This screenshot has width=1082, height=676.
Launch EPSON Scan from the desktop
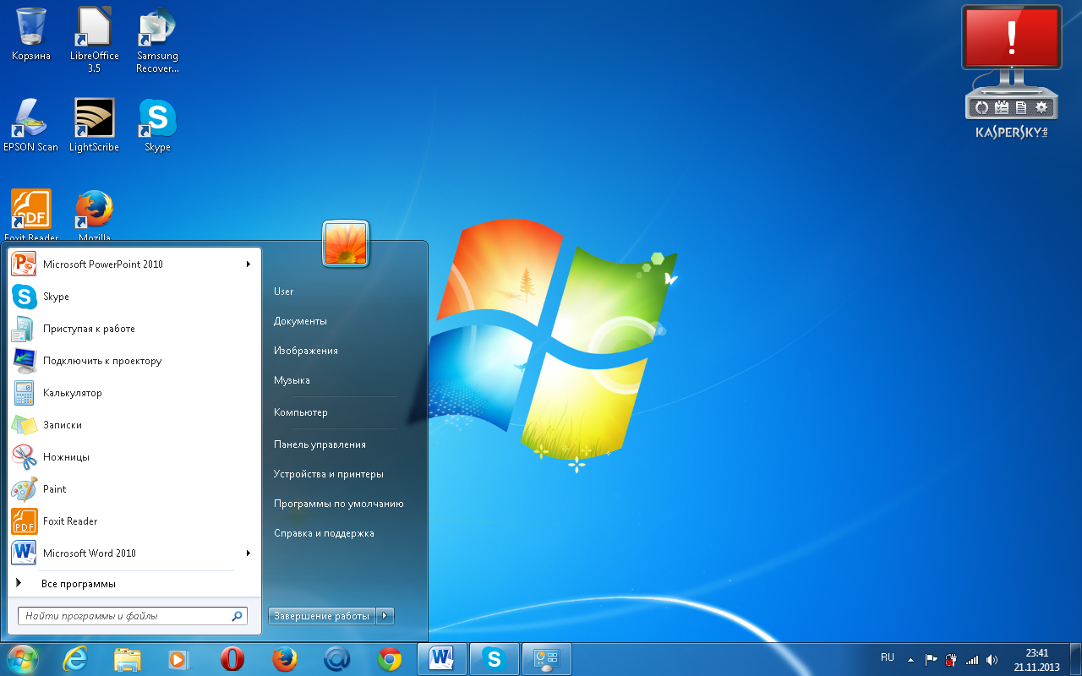pyautogui.click(x=31, y=125)
